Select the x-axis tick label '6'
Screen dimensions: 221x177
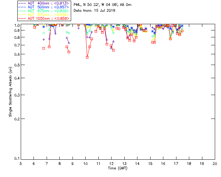[x=34, y=164]
